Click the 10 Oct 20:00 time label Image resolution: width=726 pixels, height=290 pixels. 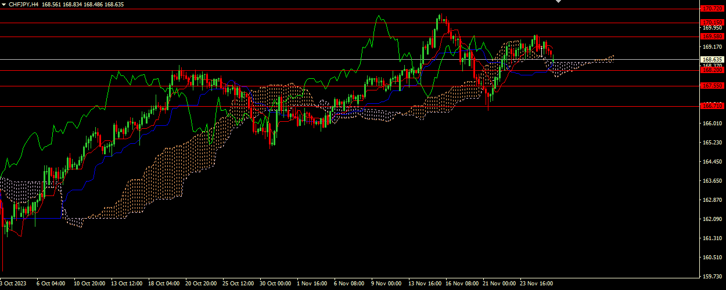pos(89,284)
